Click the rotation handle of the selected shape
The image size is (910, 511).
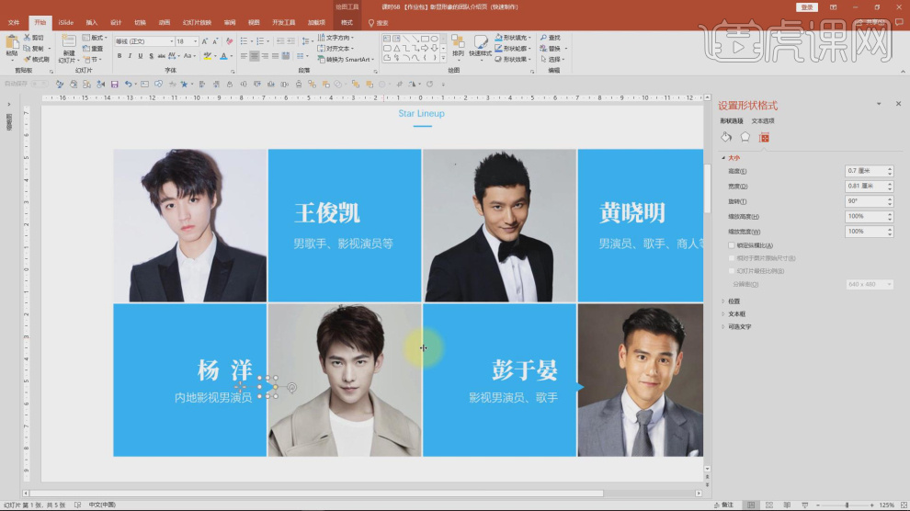[292, 388]
